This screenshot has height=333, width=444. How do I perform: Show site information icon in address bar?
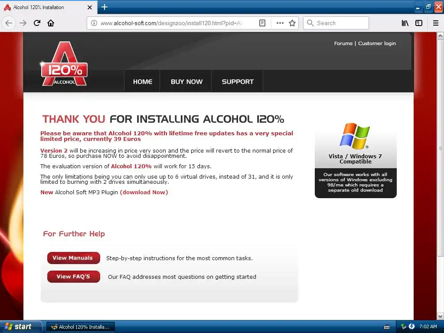point(94,23)
